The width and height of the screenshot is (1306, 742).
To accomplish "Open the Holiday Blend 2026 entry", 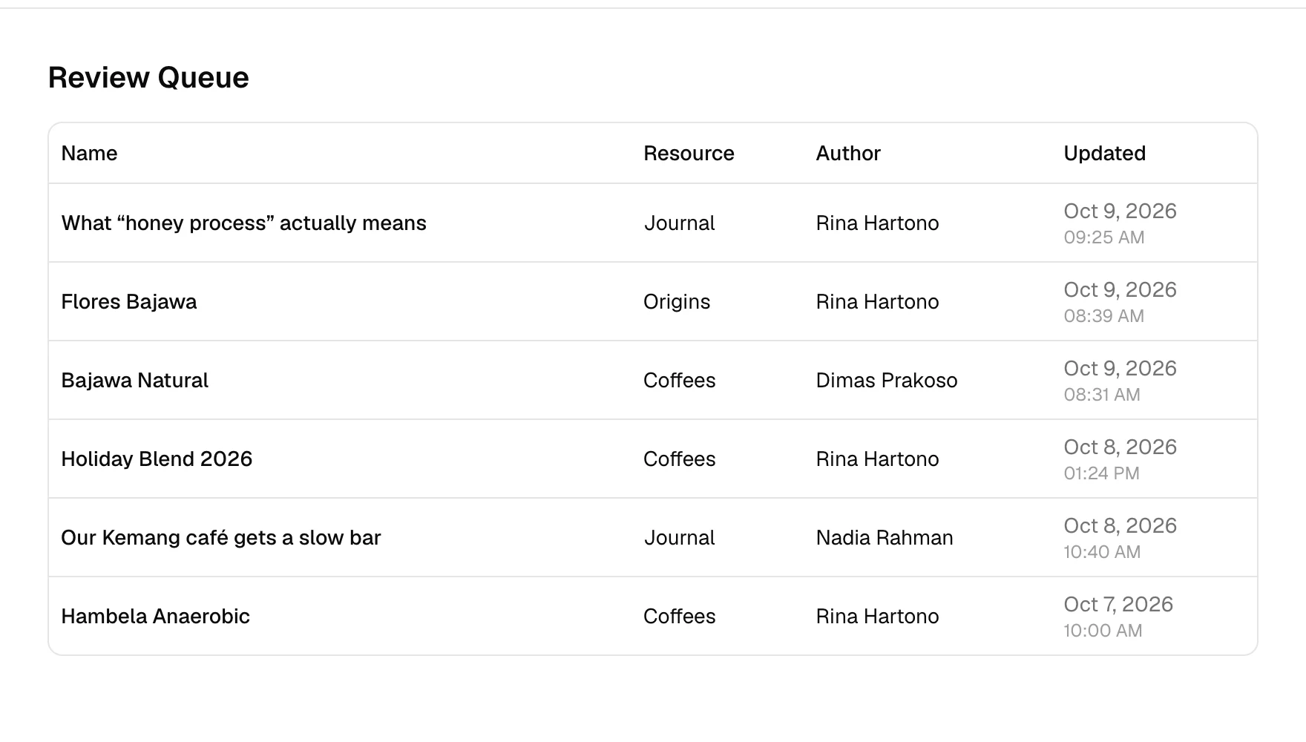I will 157,459.
